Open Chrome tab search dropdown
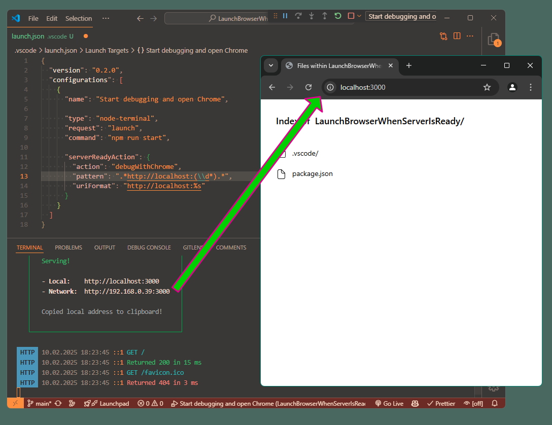 [x=271, y=65]
